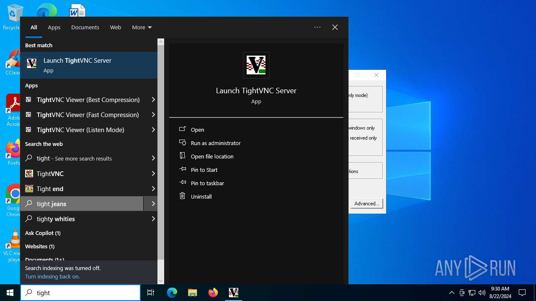
Task: Click the results list scroll-down arrow
Action: 161,281
